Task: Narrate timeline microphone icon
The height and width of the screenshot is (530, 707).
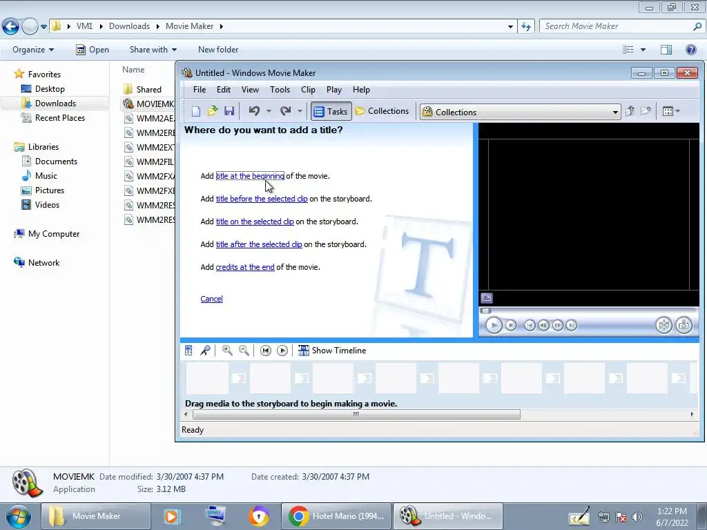Action: click(x=205, y=350)
